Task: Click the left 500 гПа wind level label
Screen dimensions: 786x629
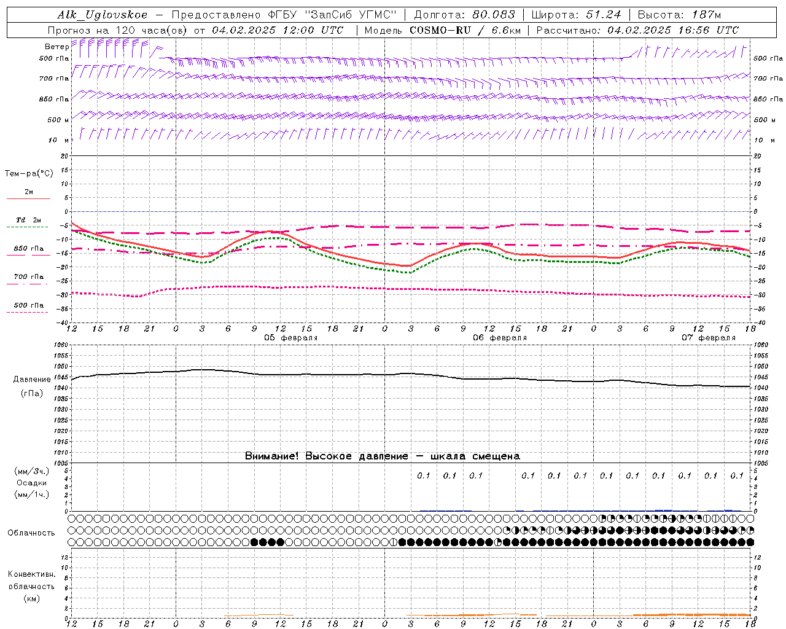Action: click(53, 59)
